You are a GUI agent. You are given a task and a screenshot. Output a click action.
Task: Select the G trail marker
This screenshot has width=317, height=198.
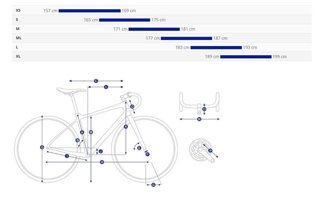[x=154, y=185]
